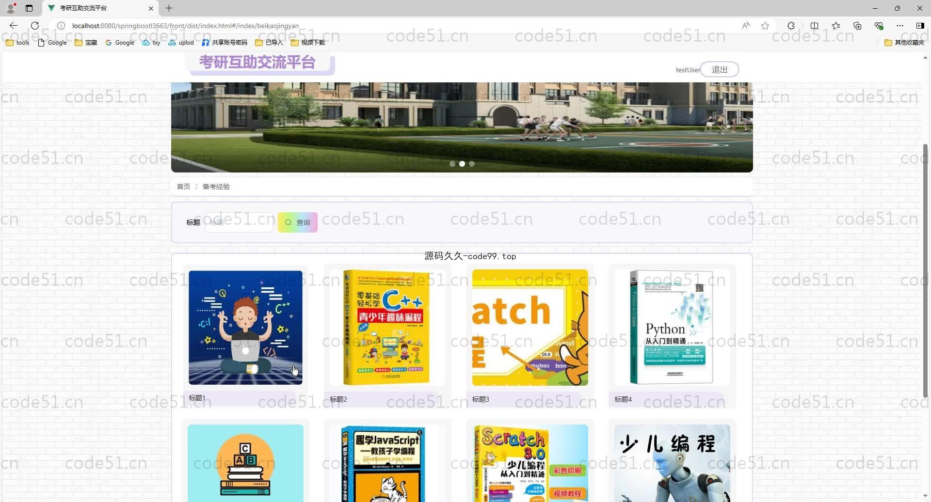Open the second Google bookmark with logo
The width and height of the screenshot is (931, 502).
click(x=120, y=43)
